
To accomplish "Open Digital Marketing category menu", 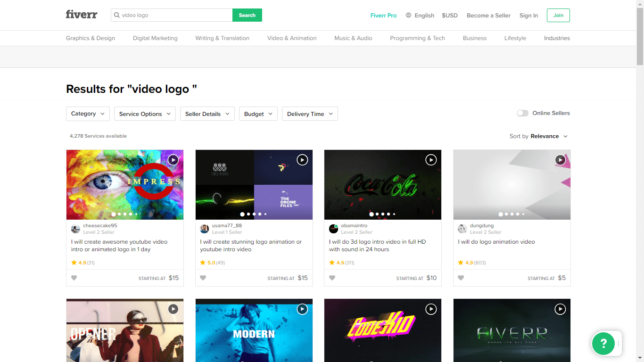I will [155, 38].
